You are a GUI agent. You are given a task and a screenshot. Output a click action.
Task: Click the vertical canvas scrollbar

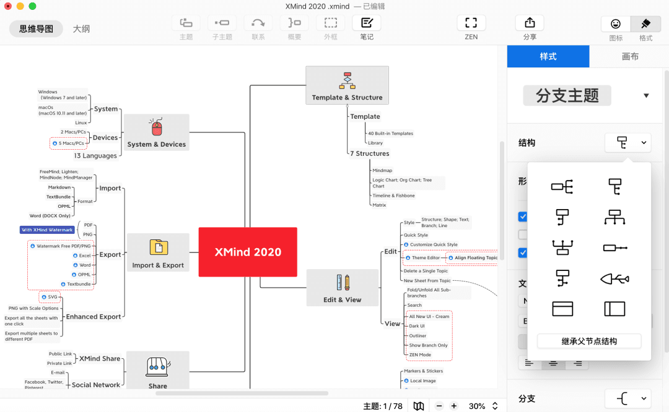click(502, 200)
